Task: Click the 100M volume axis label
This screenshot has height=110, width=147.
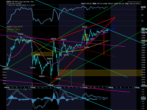Action: pyautogui.click(x=5, y=75)
